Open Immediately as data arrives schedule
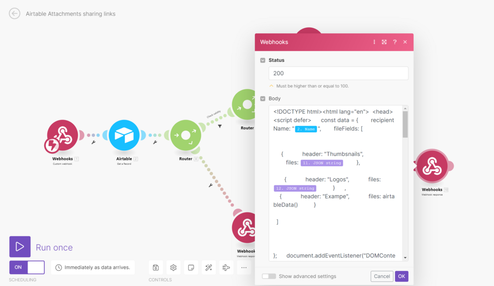Image resolution: width=494 pixels, height=286 pixels. coord(93,267)
